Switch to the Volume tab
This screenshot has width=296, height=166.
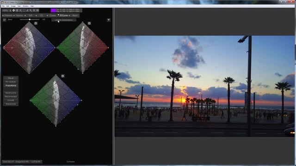coord(19,15)
